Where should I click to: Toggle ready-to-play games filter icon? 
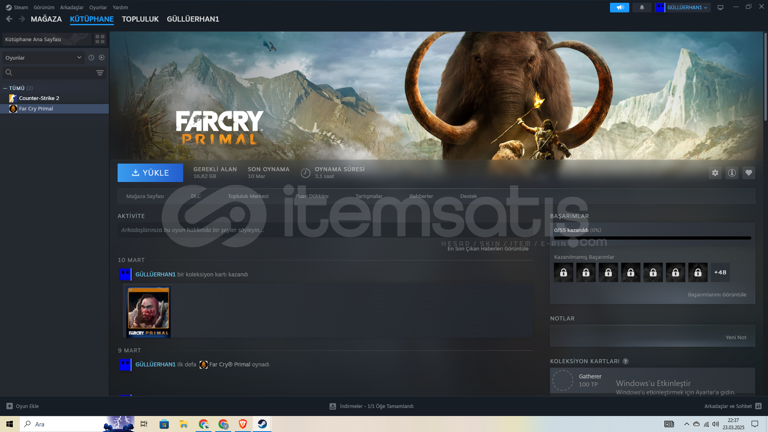pos(102,58)
